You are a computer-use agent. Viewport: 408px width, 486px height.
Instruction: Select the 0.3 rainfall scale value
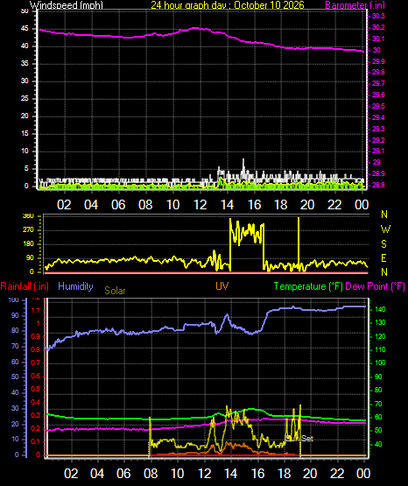(35, 416)
